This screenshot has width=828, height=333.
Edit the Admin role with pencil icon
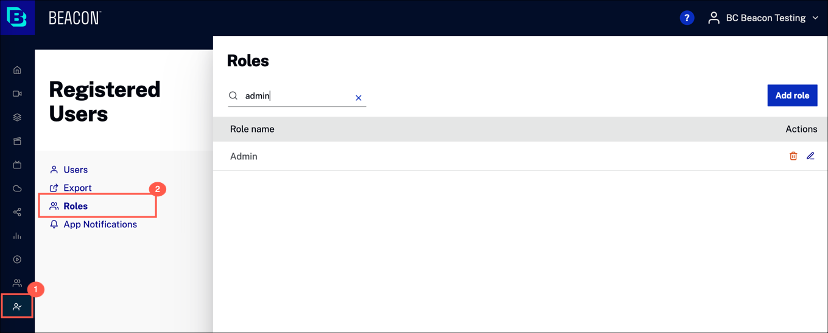pos(810,156)
